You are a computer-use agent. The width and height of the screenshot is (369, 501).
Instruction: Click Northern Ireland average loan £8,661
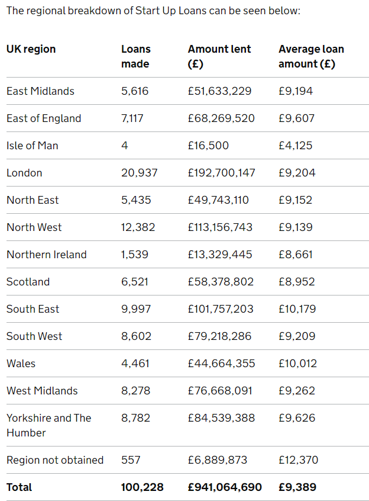296,255
